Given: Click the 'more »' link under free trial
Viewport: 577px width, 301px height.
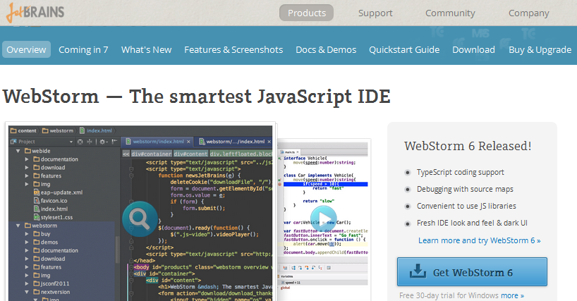Looking at the screenshot, I should click(512, 295).
